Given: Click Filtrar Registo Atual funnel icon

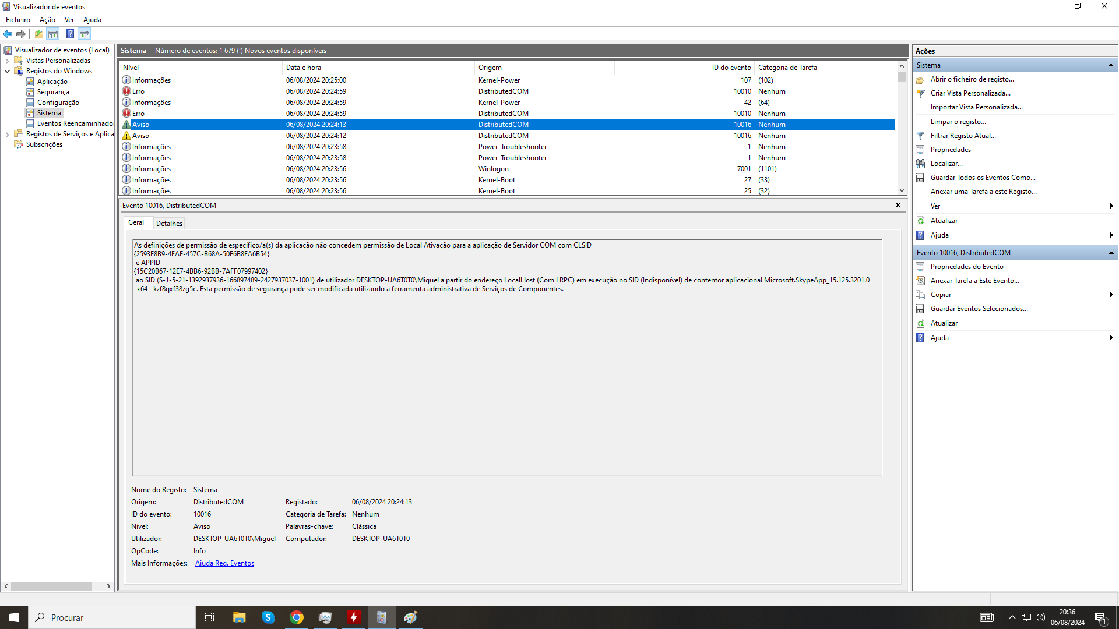Looking at the screenshot, I should (x=920, y=136).
